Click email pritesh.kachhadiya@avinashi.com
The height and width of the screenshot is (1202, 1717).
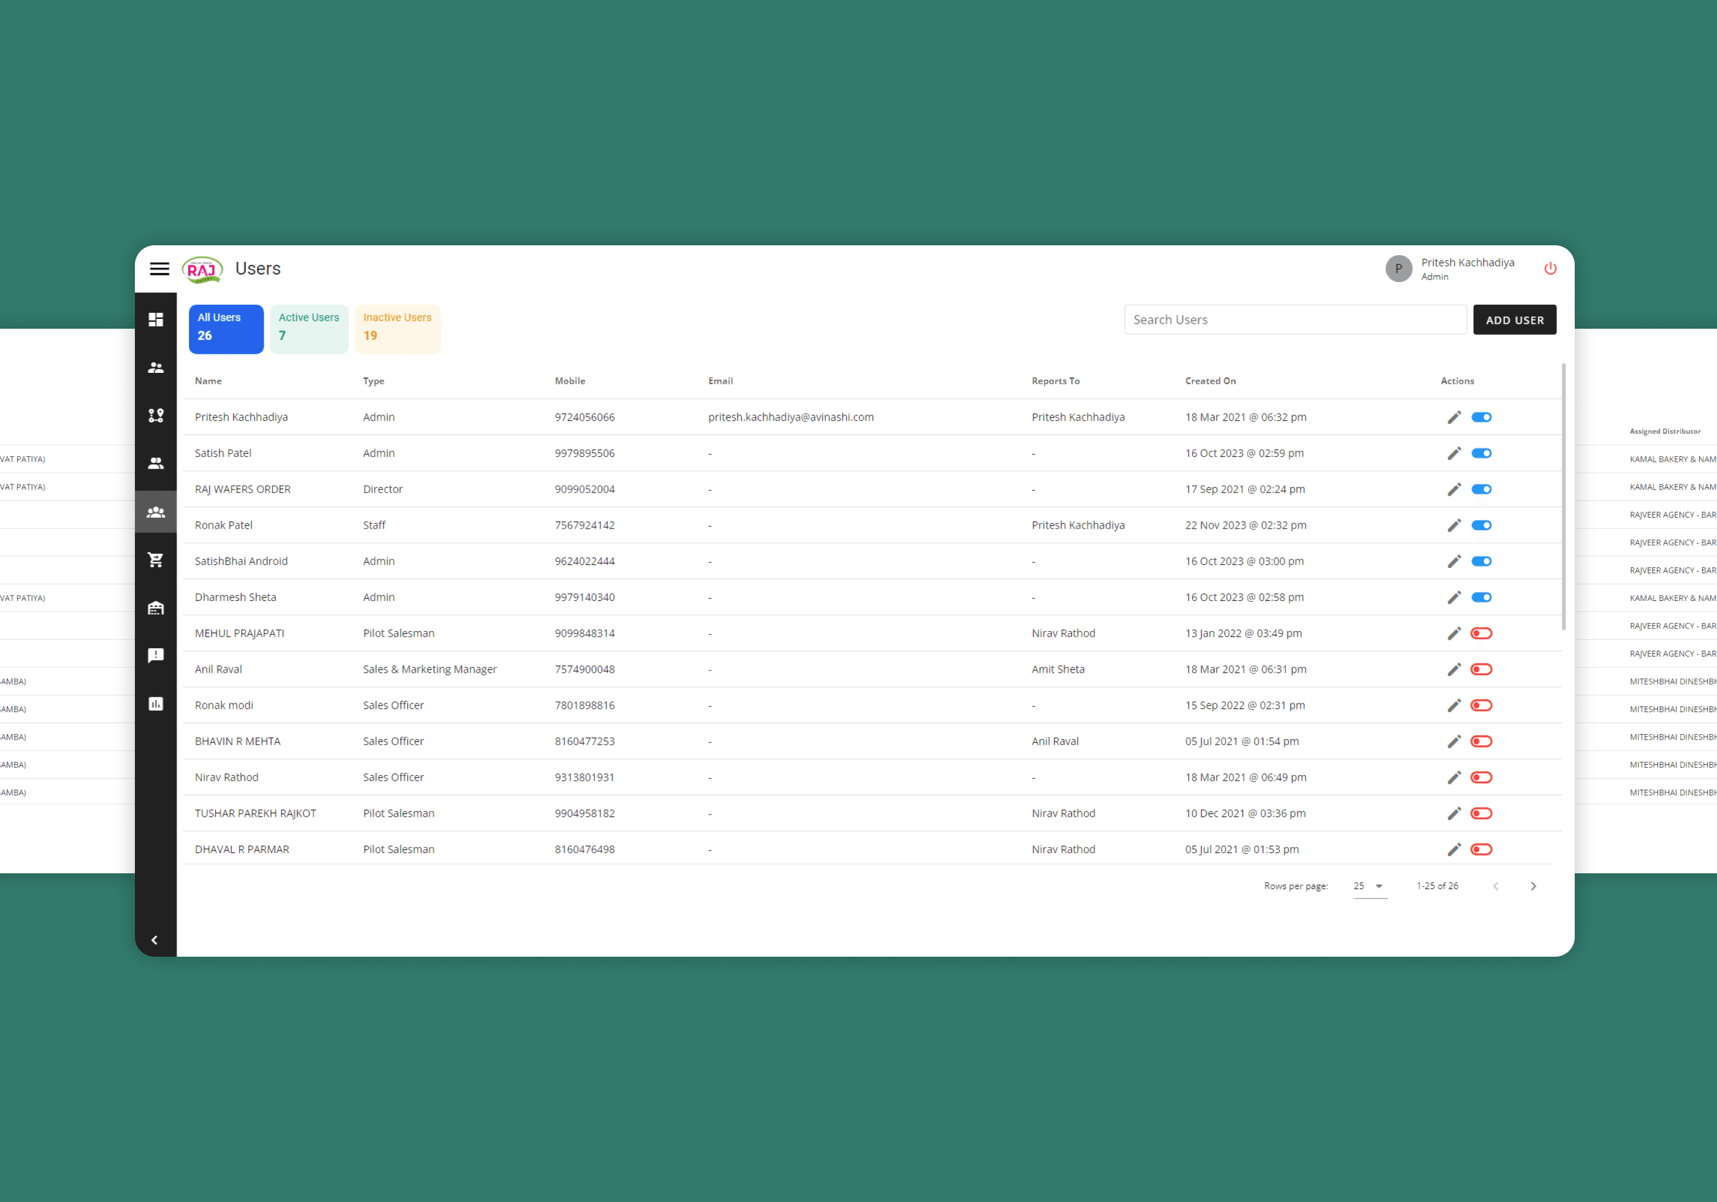click(x=790, y=418)
